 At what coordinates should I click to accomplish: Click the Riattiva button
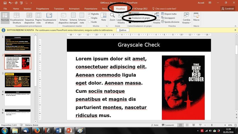(x=123, y=30)
